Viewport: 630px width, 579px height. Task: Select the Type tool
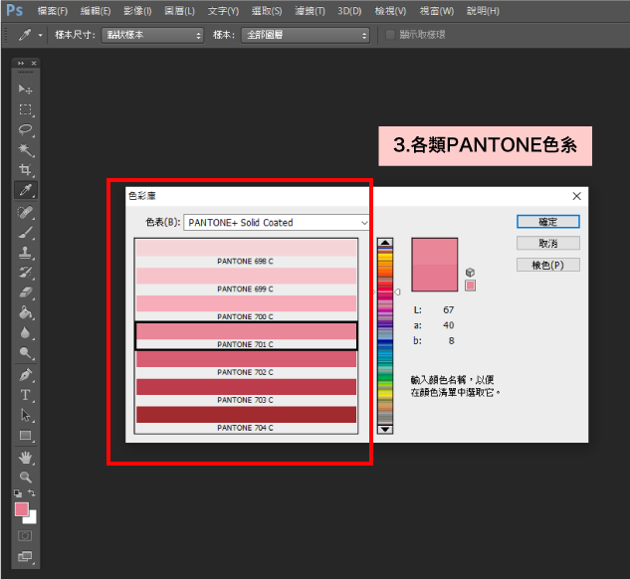pos(25,395)
